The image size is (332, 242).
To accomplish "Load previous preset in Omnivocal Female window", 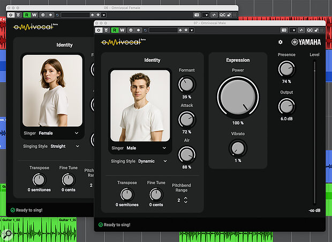I will pos(92,15).
